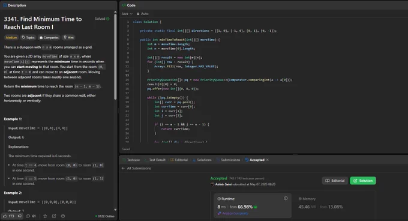Click the 'return currTime;' code line

click(175, 129)
